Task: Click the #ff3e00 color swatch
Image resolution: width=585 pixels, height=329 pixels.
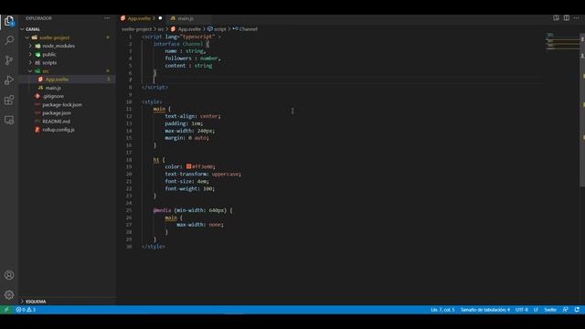Action: click(189, 166)
